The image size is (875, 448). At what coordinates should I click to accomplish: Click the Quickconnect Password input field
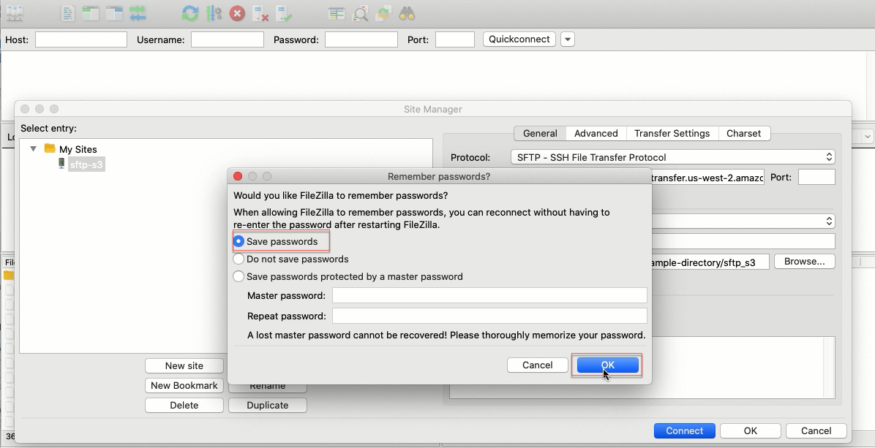pyautogui.click(x=361, y=39)
